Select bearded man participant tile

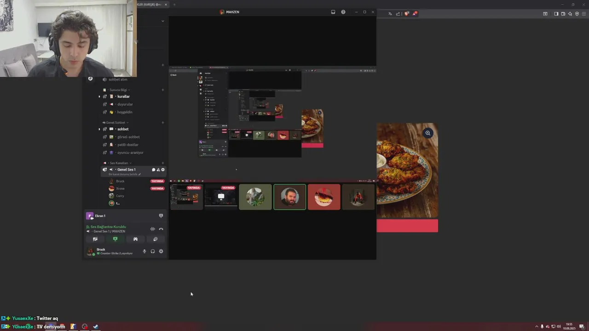click(290, 197)
